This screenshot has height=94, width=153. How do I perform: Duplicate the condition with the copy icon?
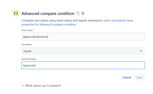click(x=78, y=13)
